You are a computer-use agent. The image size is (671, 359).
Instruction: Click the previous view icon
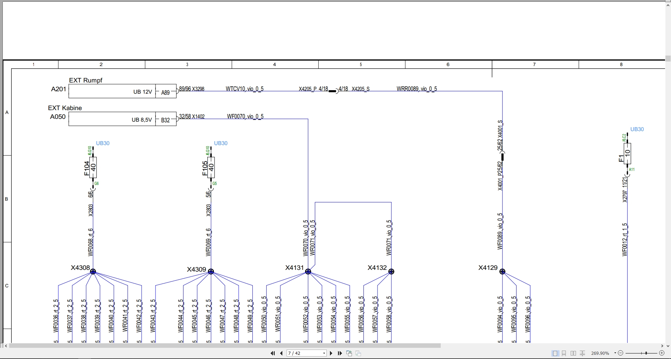tap(349, 353)
